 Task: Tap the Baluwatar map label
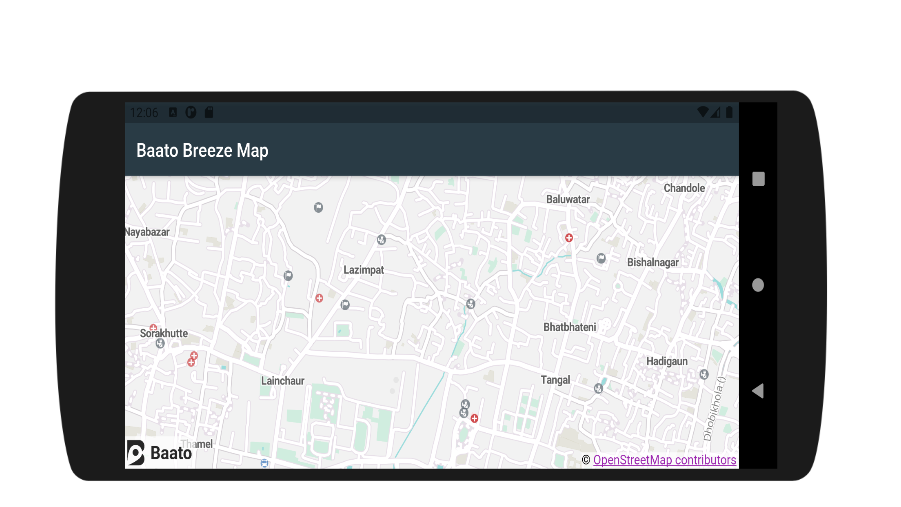(x=568, y=199)
